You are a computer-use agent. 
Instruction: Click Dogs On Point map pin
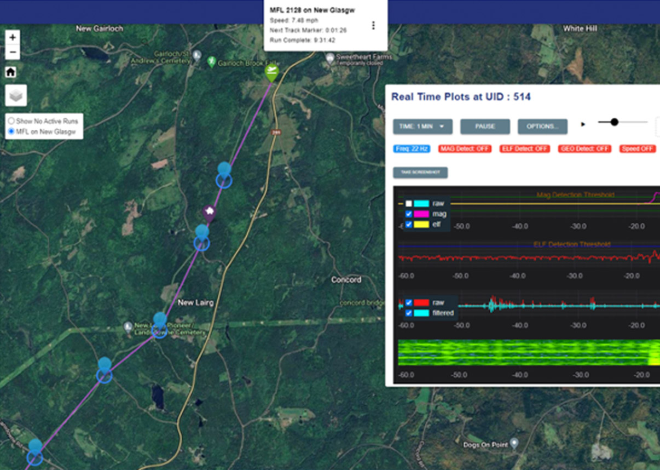(x=514, y=444)
